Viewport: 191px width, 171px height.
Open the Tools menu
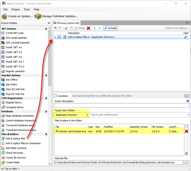(x=27, y=9)
